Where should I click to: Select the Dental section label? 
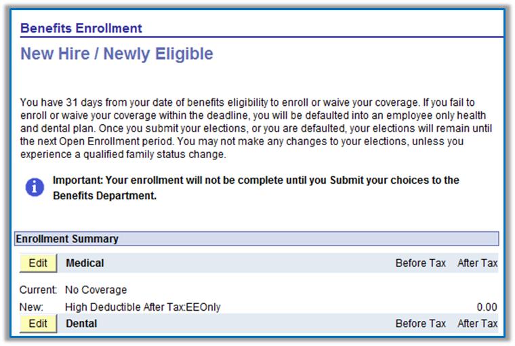click(x=81, y=324)
